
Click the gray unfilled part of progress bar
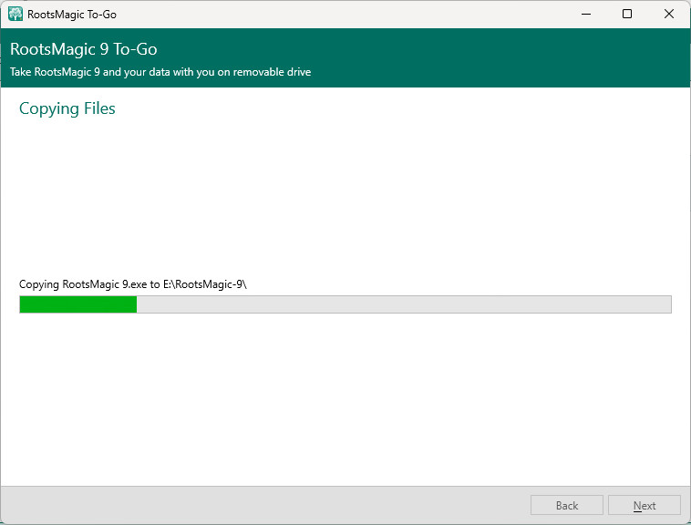pos(403,304)
